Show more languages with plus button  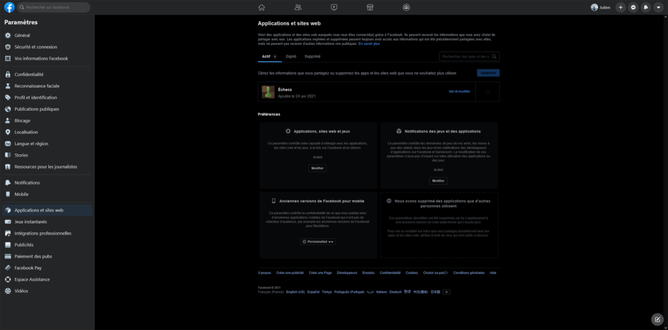(x=446, y=292)
